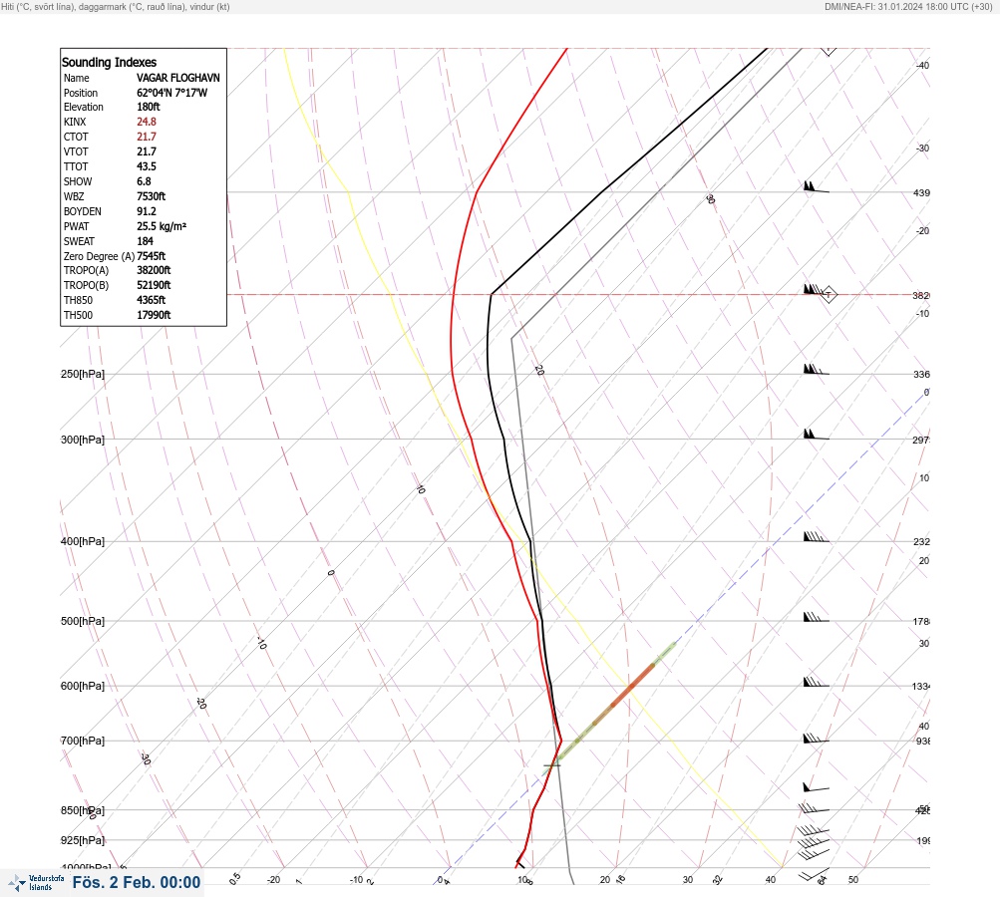Image resolution: width=1000 pixels, height=897 pixels.
Task: Click the WBZ value '7530ft'
Action: pos(151,196)
